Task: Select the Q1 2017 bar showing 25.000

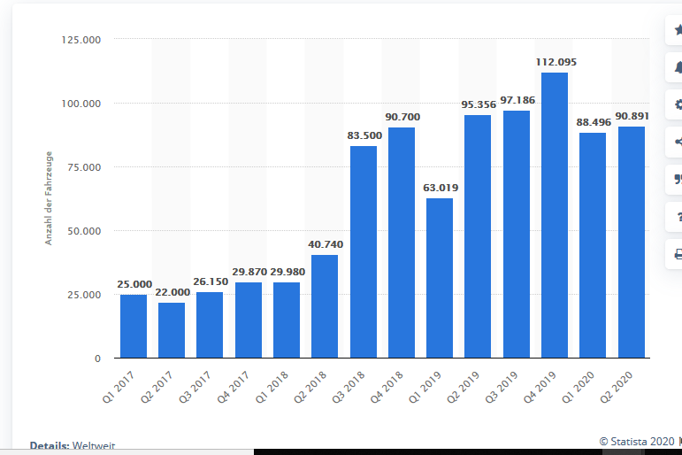Action: tap(133, 326)
